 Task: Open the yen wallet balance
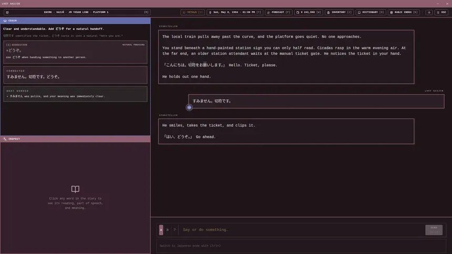point(309,13)
